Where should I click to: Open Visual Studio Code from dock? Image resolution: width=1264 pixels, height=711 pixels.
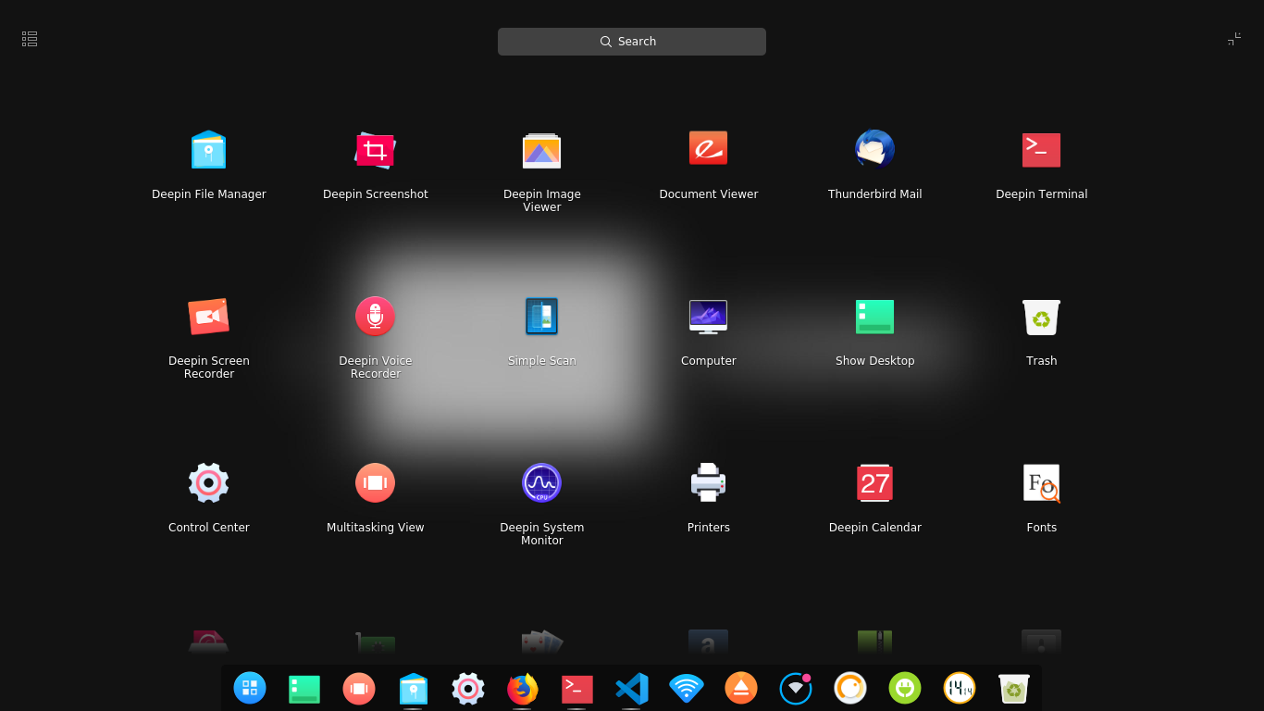tap(632, 689)
